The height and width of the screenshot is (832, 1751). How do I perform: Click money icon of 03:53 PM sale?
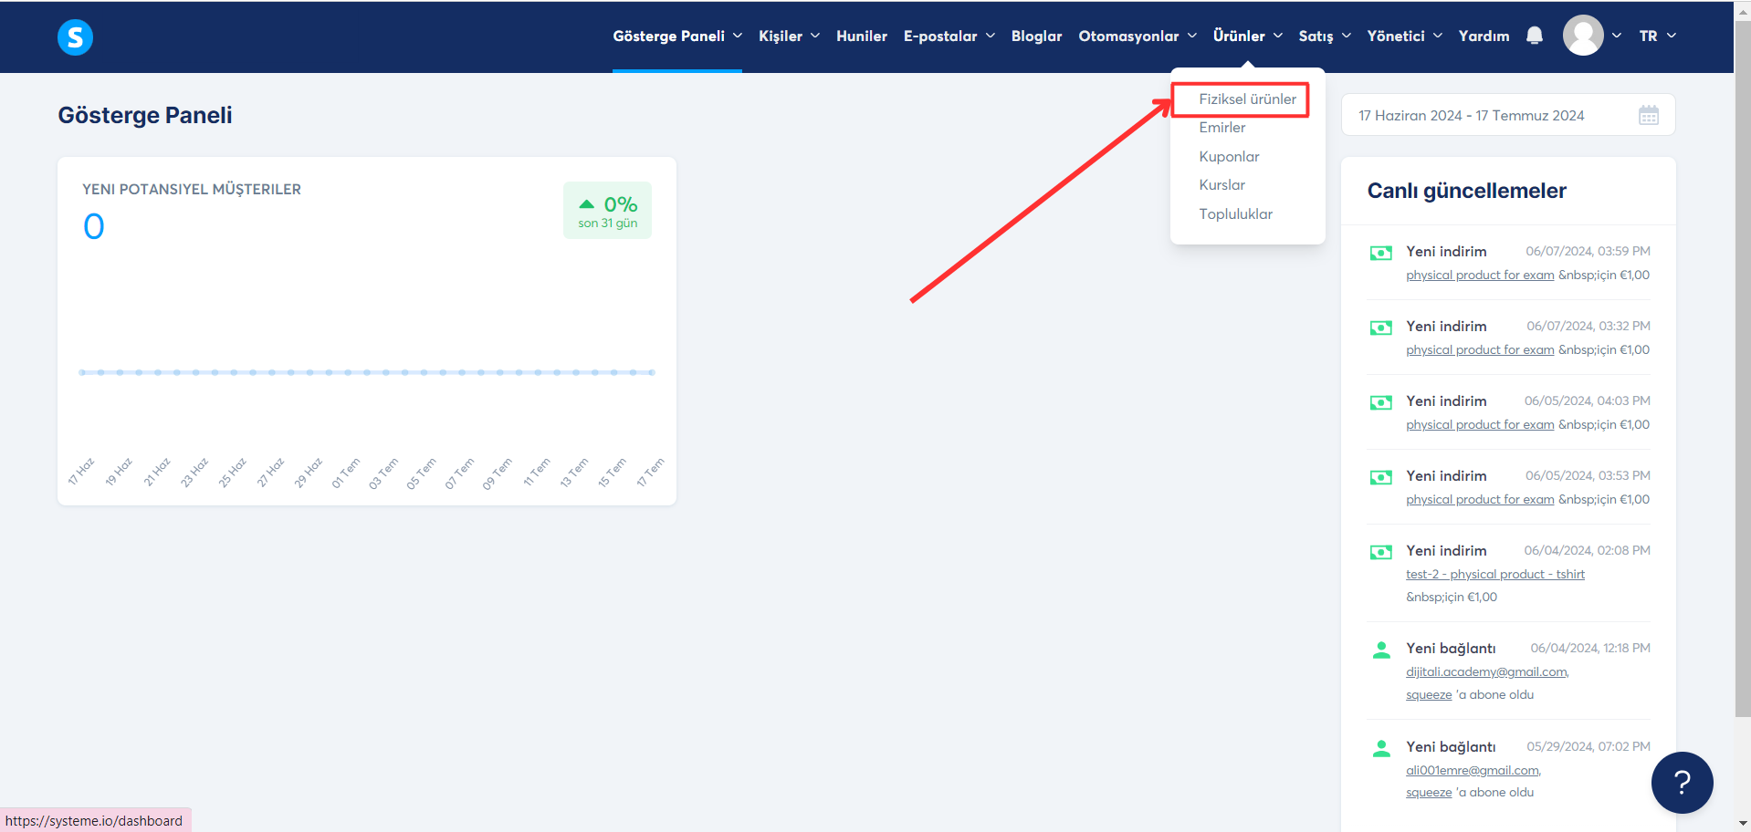(x=1381, y=477)
